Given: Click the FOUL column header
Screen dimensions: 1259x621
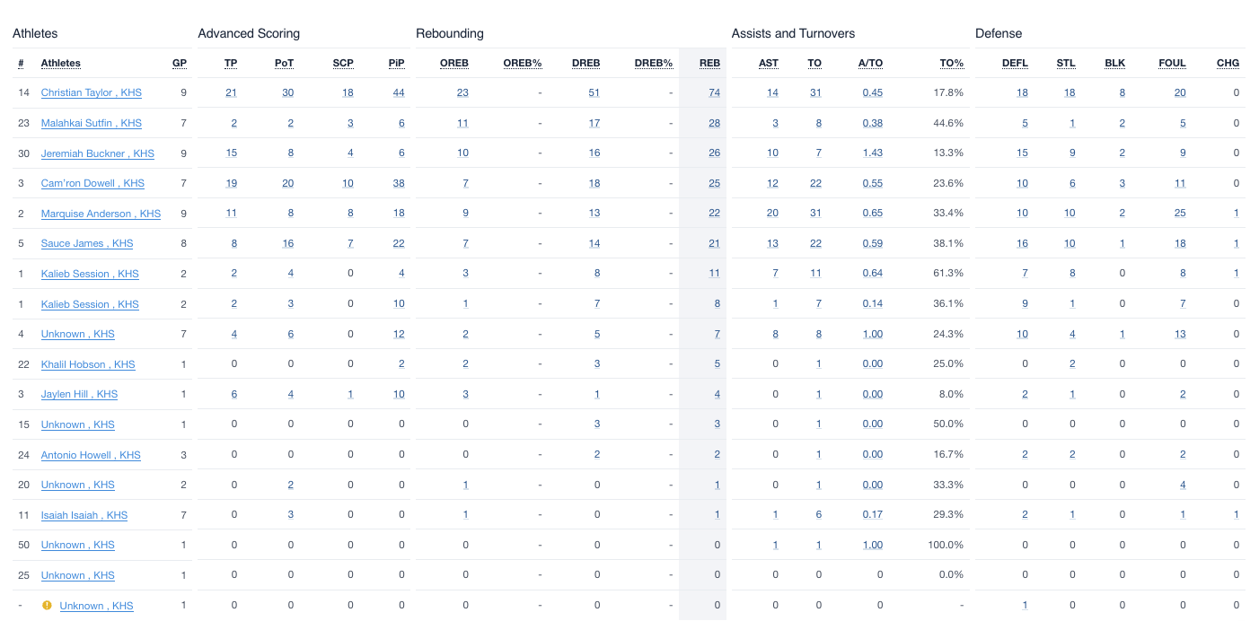Looking at the screenshot, I should (x=1172, y=64).
